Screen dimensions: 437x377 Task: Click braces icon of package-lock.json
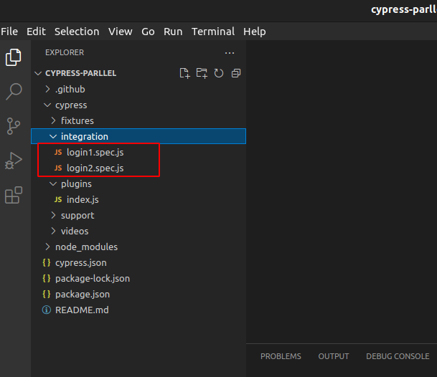pyautogui.click(x=47, y=278)
